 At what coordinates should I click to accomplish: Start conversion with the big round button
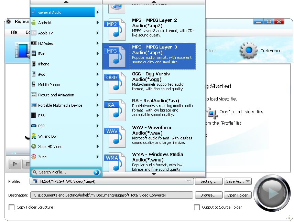point(272,193)
